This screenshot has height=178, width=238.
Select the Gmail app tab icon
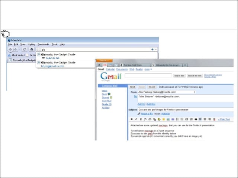[105, 65]
